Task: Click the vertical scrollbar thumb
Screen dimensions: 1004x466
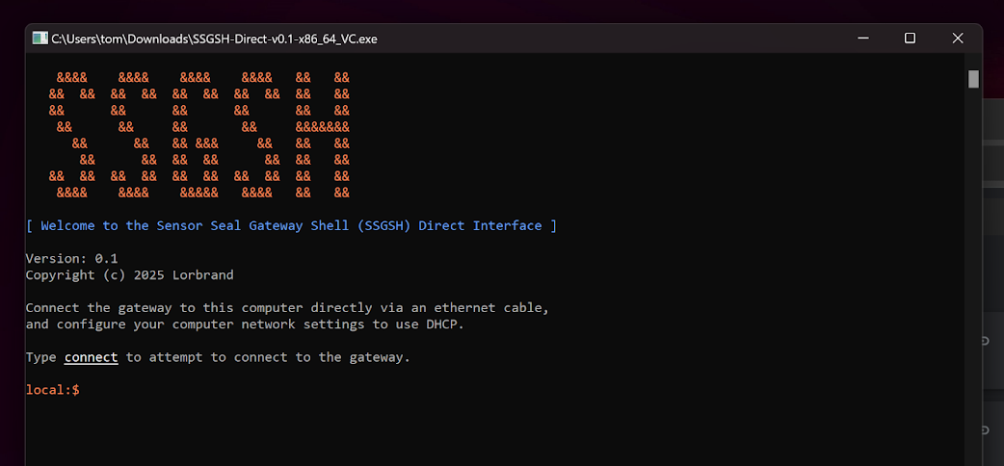Action: (x=973, y=79)
